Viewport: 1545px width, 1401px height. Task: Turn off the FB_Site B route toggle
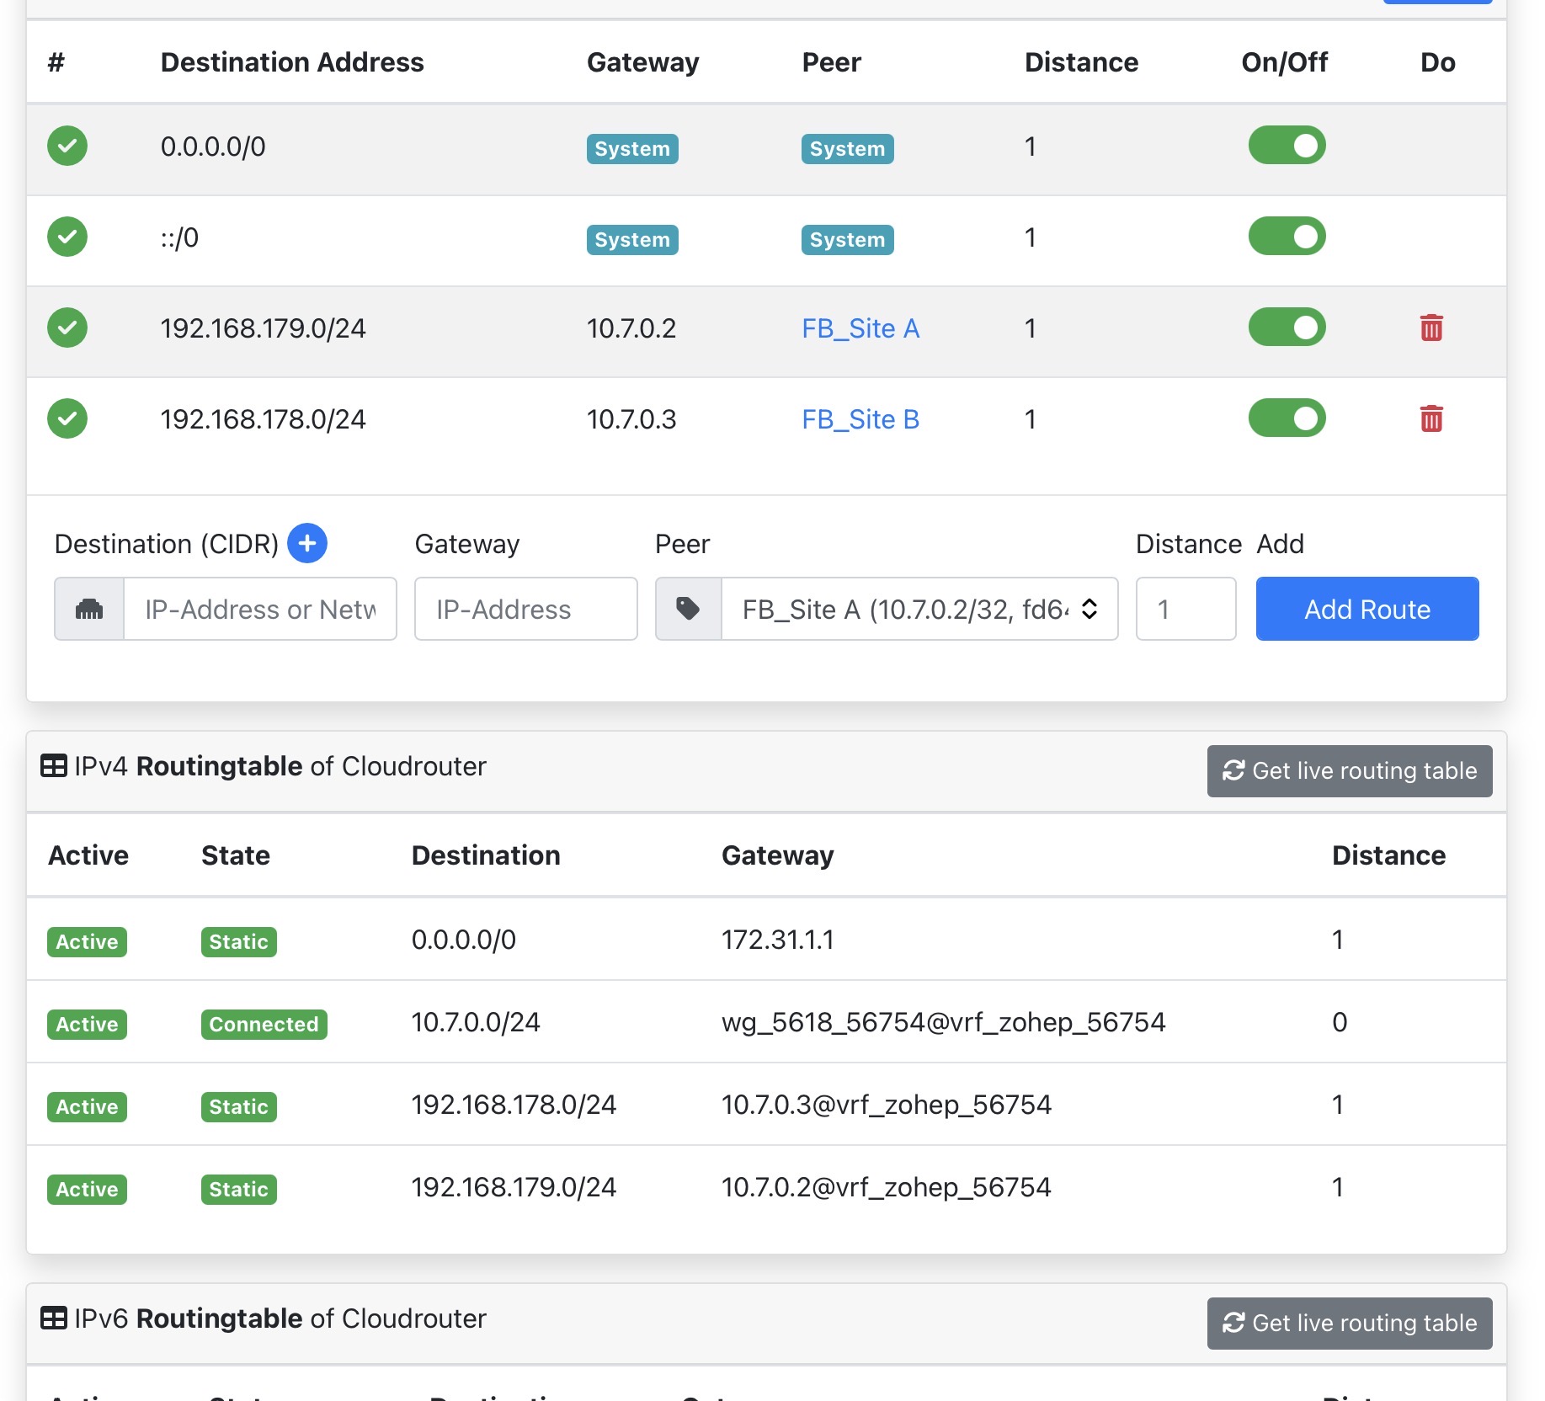click(1286, 419)
